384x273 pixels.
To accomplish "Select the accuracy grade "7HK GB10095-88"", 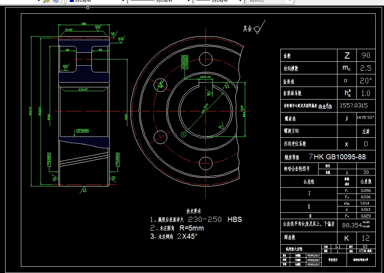I will 337,157.
